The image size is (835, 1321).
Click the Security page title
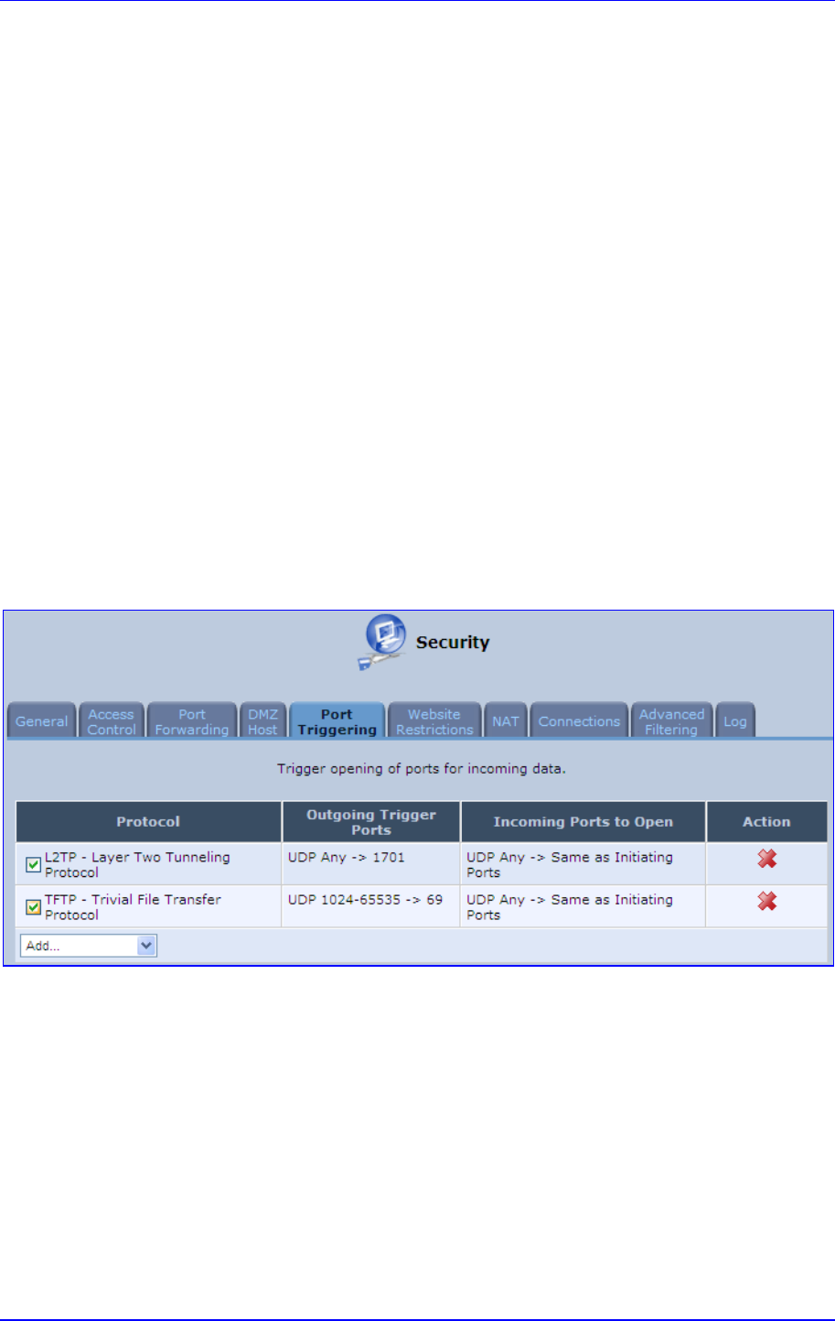point(453,643)
